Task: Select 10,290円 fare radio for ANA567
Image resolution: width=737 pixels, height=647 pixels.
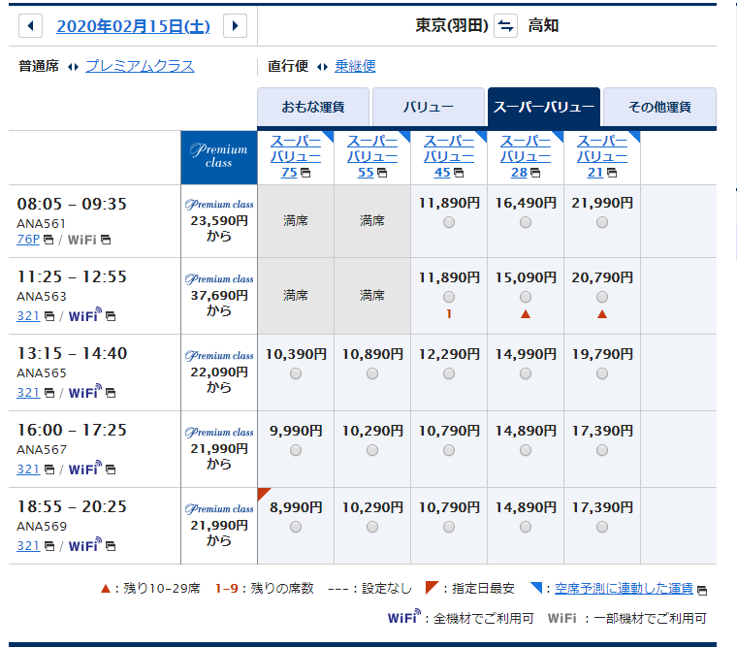Action: [x=372, y=450]
